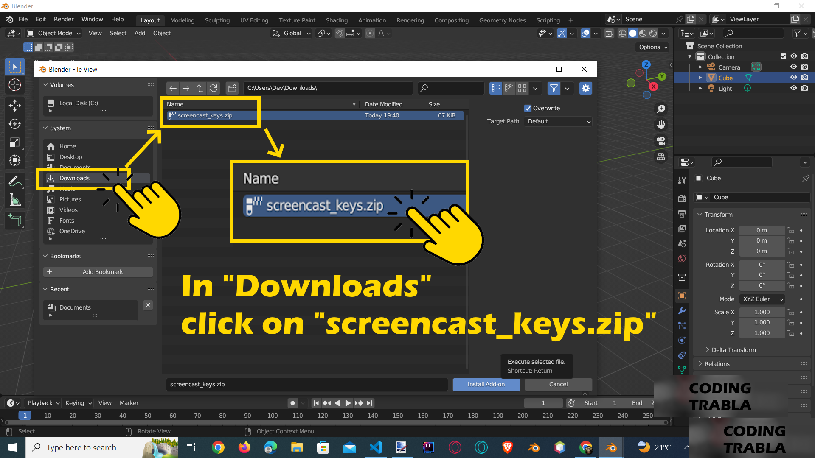Screen dimensions: 815x458
Task: Refresh the file list
Action: pyautogui.click(x=213, y=88)
